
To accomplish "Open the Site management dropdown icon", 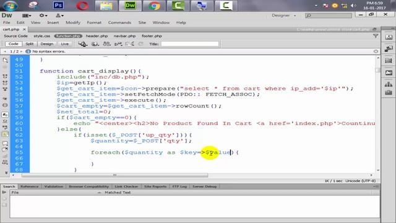I will 59,15.
